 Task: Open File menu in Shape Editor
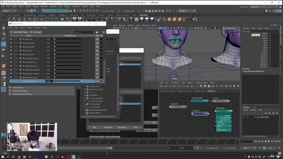pyautogui.click(x=11, y=28)
